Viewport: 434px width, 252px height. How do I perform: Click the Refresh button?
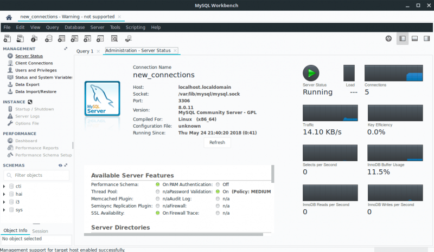coord(217,143)
